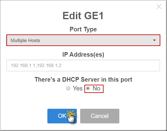The image size is (167, 131).
Task: Click the empty right side of IP field
Action: [117, 65]
